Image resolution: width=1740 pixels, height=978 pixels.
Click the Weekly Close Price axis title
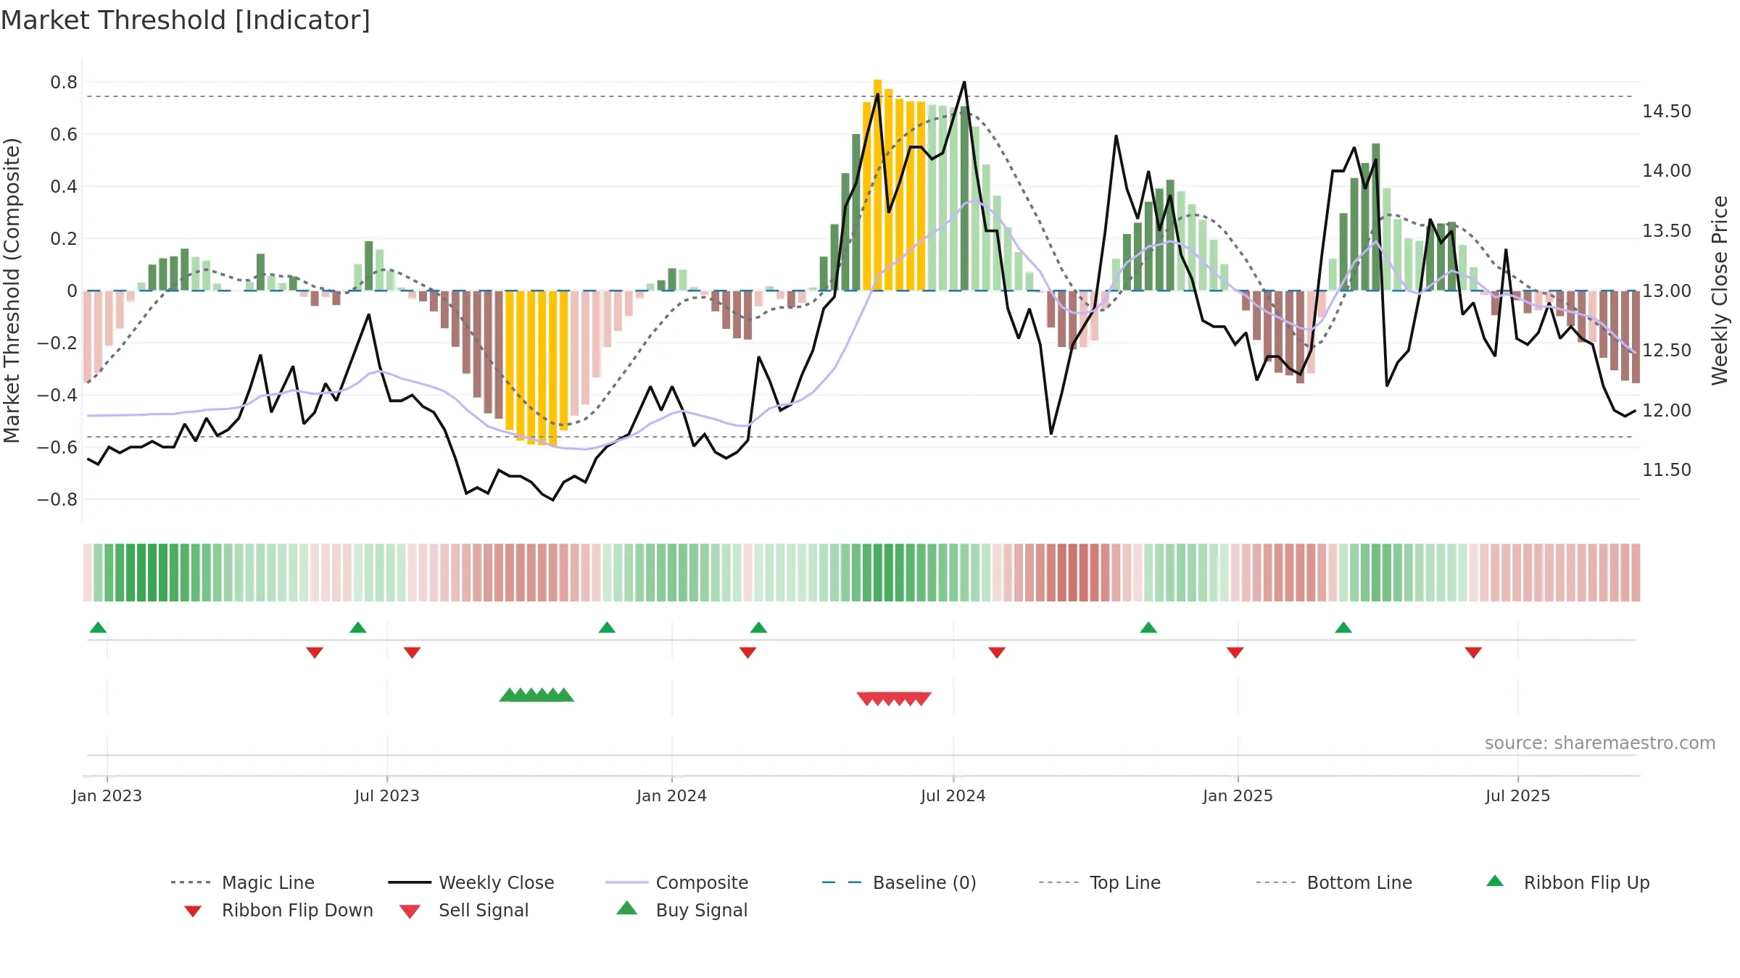pos(1720,290)
